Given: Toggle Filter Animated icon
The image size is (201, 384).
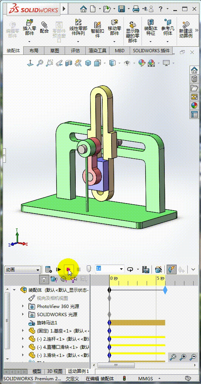Looking at the screenshot, I should click(54, 279).
